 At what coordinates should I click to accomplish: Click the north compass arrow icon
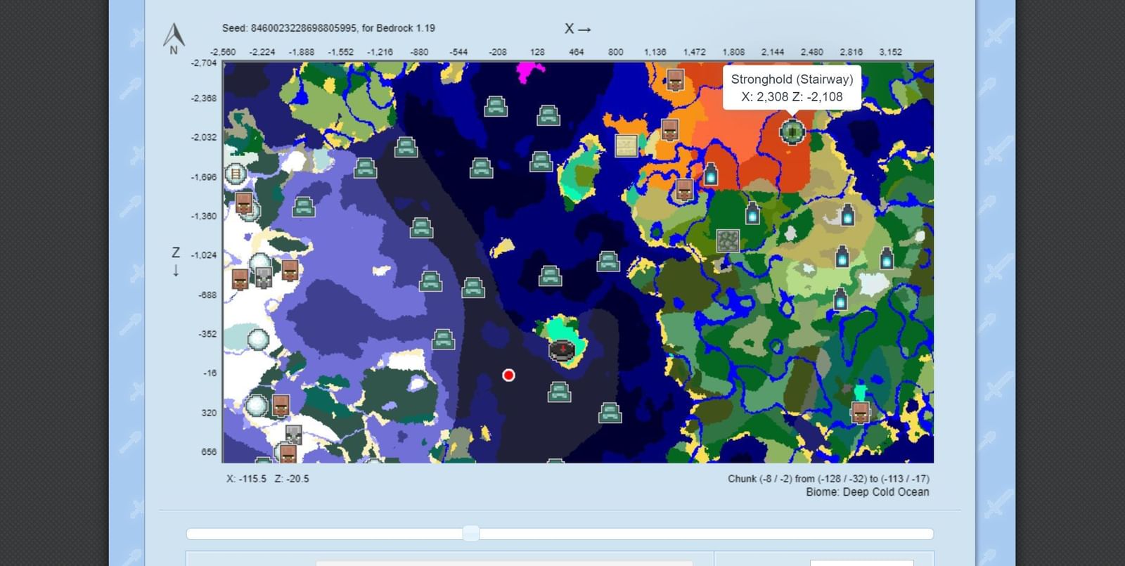(174, 37)
